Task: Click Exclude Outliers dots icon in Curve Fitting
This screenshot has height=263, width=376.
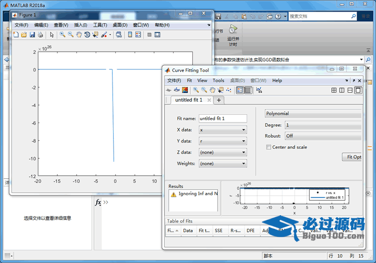Action: click(229, 90)
